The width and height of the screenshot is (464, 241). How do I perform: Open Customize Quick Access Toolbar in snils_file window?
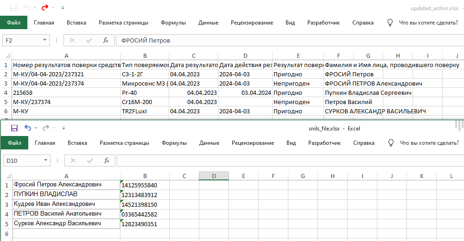[64, 128]
